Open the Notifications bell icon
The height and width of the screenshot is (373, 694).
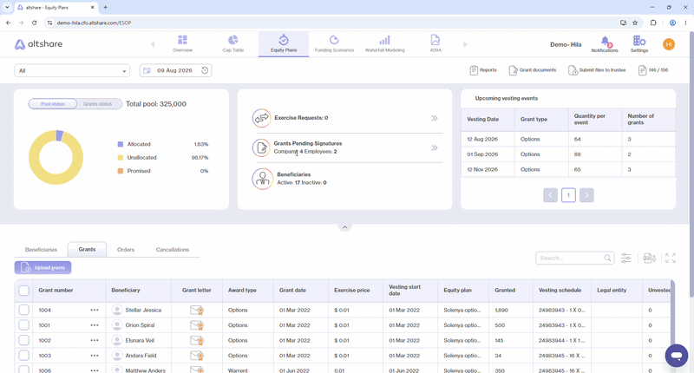(x=605, y=41)
